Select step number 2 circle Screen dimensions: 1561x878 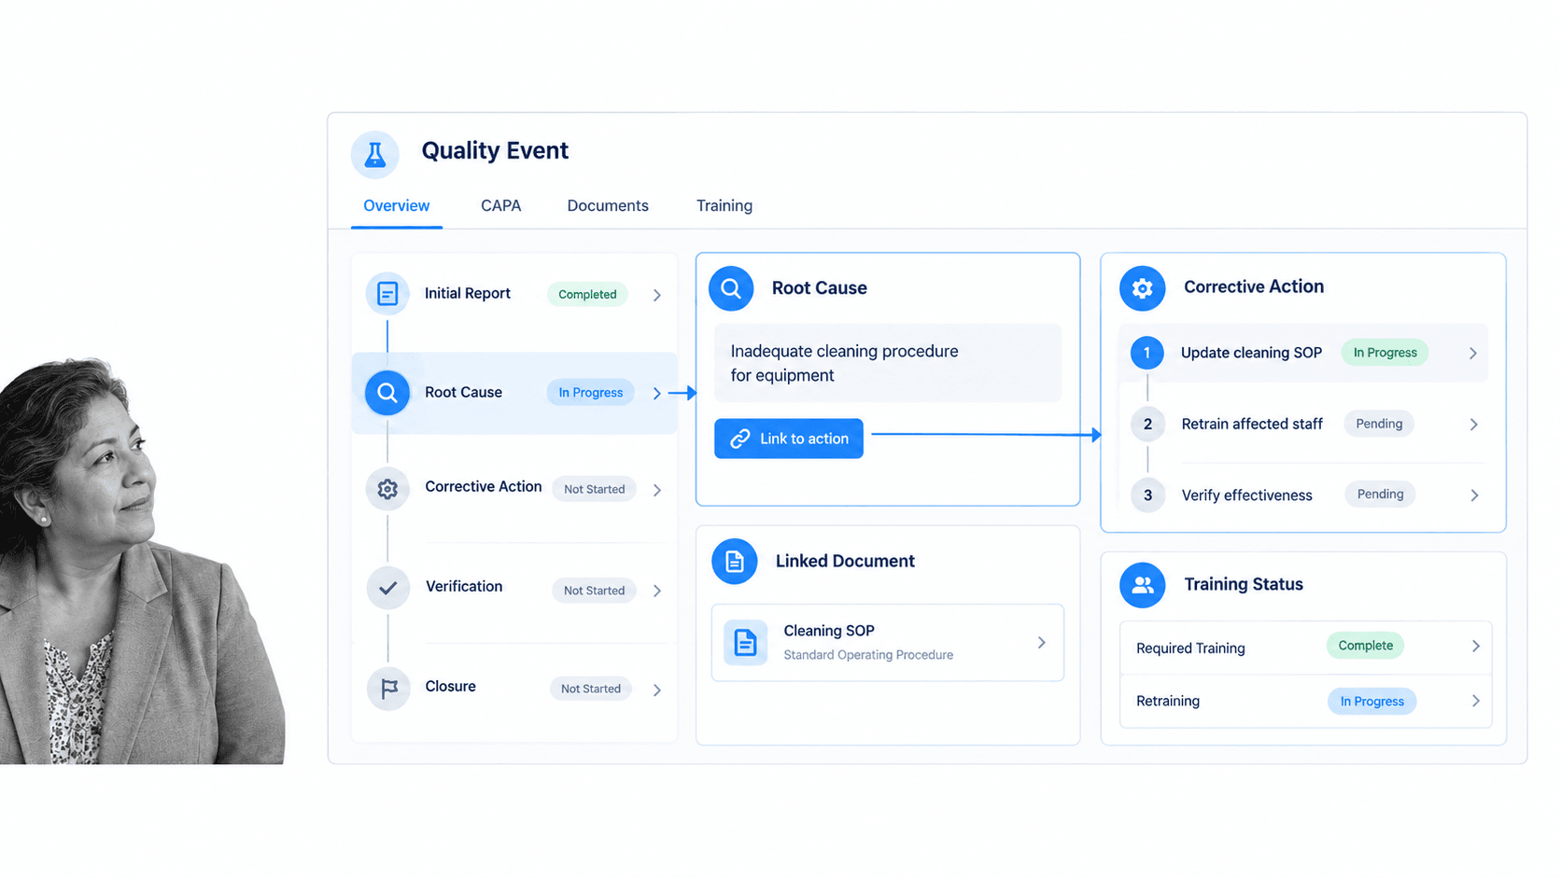[1147, 424]
